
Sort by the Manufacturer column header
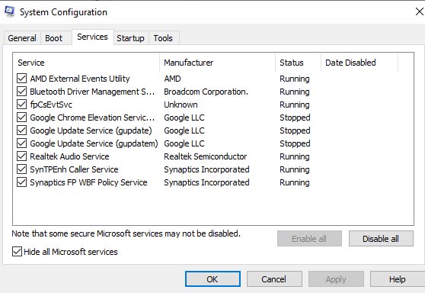217,63
